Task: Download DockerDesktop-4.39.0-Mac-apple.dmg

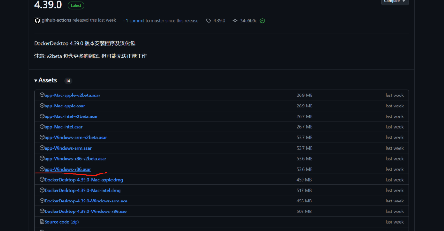Action: click(84, 180)
